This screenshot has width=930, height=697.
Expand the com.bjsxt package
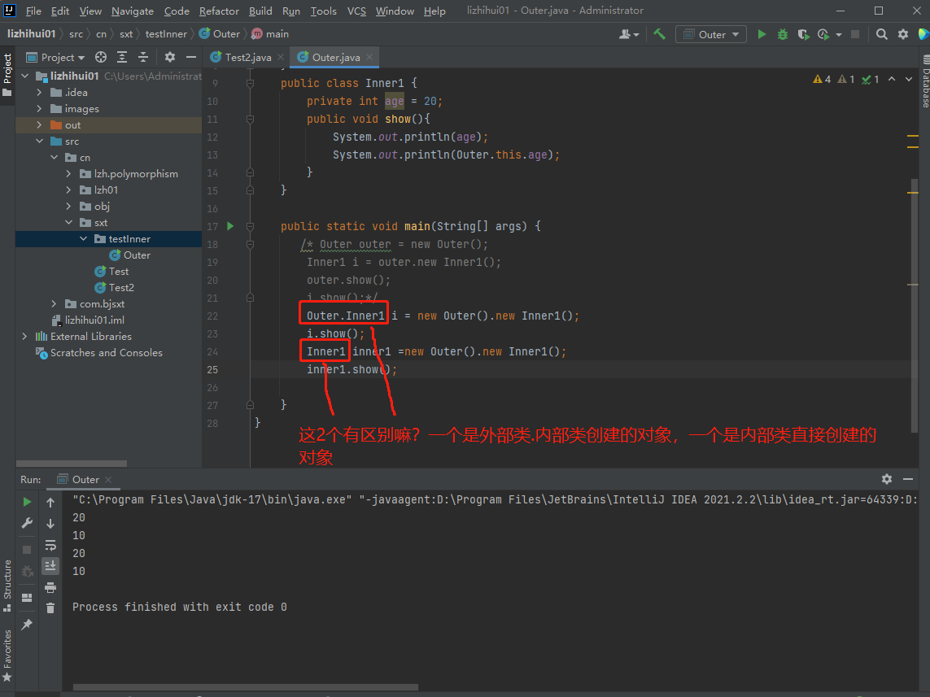pyautogui.click(x=54, y=304)
